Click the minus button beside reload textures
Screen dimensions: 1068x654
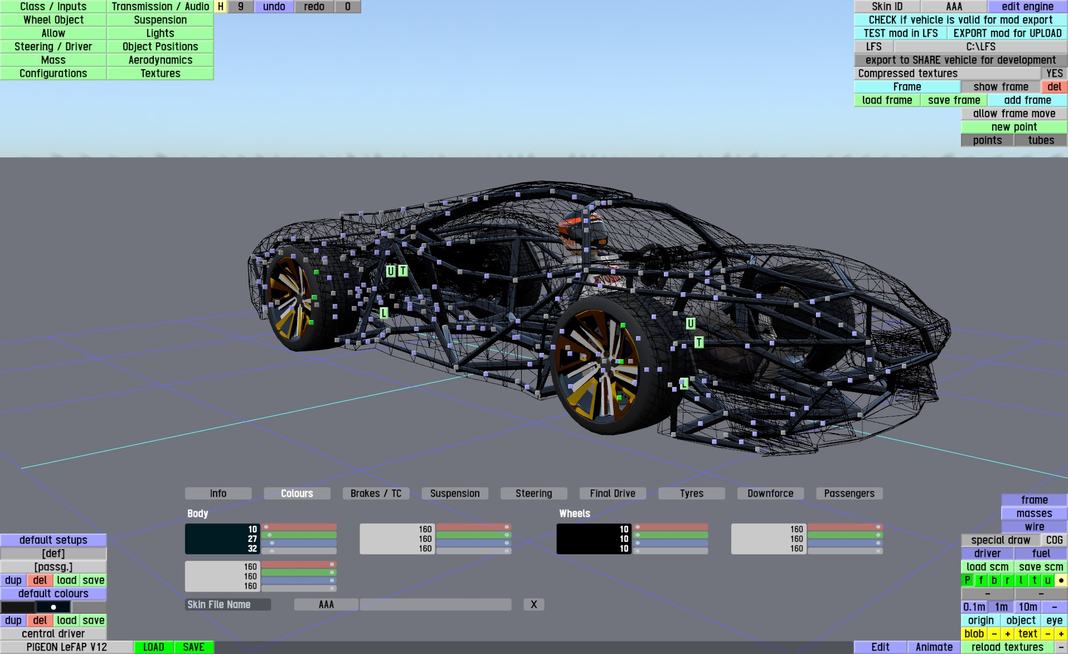1061,647
